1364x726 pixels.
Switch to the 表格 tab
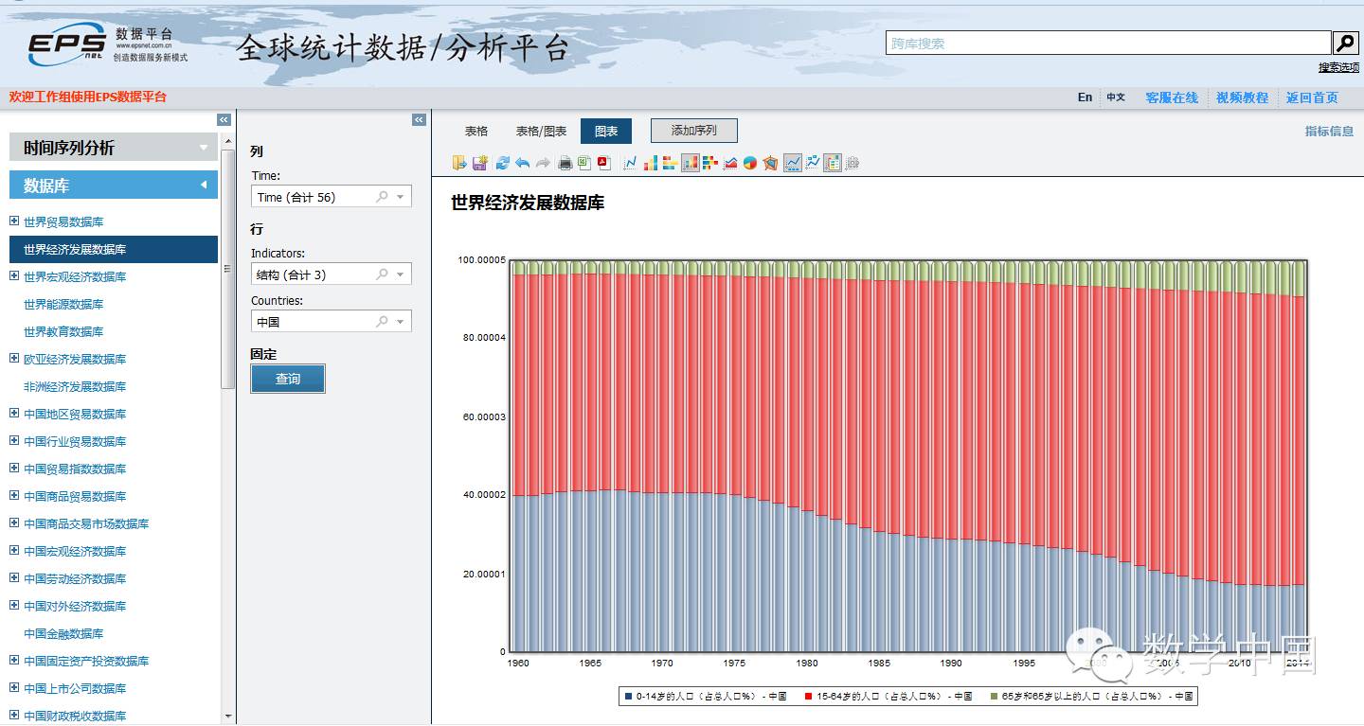476,132
